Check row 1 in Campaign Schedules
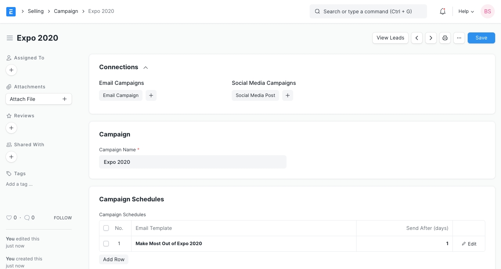 click(106, 244)
